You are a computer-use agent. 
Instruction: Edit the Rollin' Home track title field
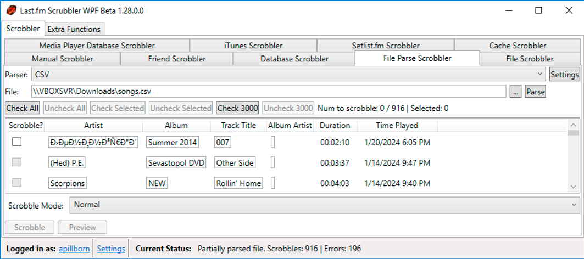[238, 183]
